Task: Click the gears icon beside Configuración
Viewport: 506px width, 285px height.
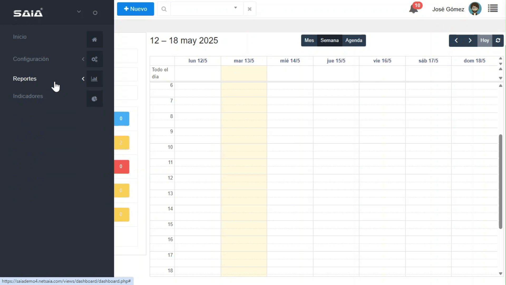Action: tap(94, 59)
